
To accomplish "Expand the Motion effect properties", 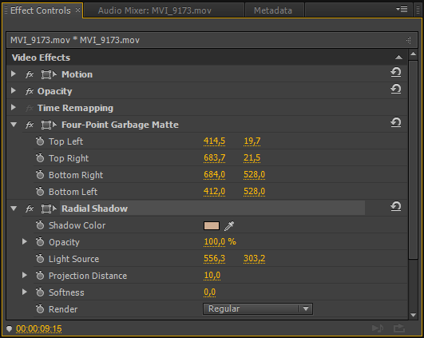I will click(x=14, y=74).
